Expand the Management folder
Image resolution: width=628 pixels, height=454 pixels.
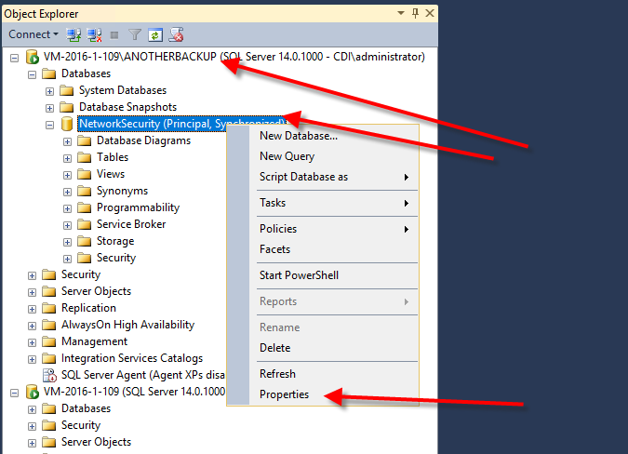pos(32,342)
